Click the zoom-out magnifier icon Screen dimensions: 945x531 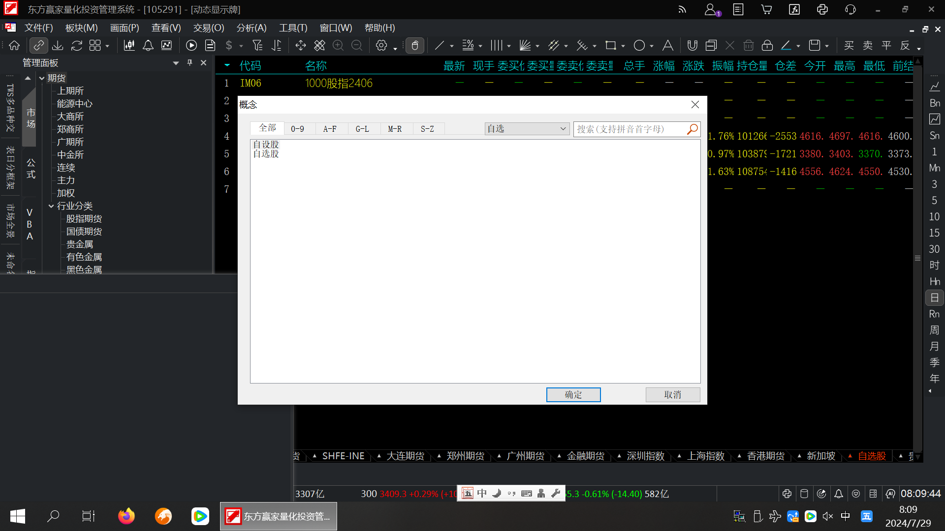[x=357, y=46]
